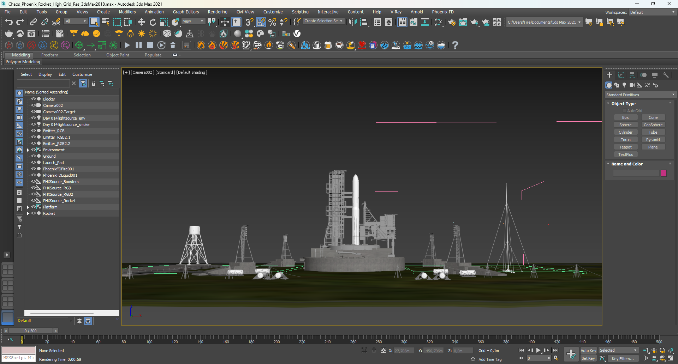The width and height of the screenshot is (678, 364).
Task: Open the Mirror tool
Action: click(x=352, y=22)
